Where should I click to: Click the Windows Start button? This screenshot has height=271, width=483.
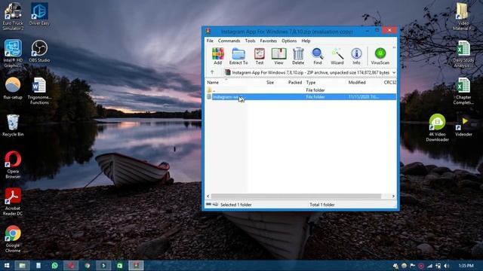7,266
